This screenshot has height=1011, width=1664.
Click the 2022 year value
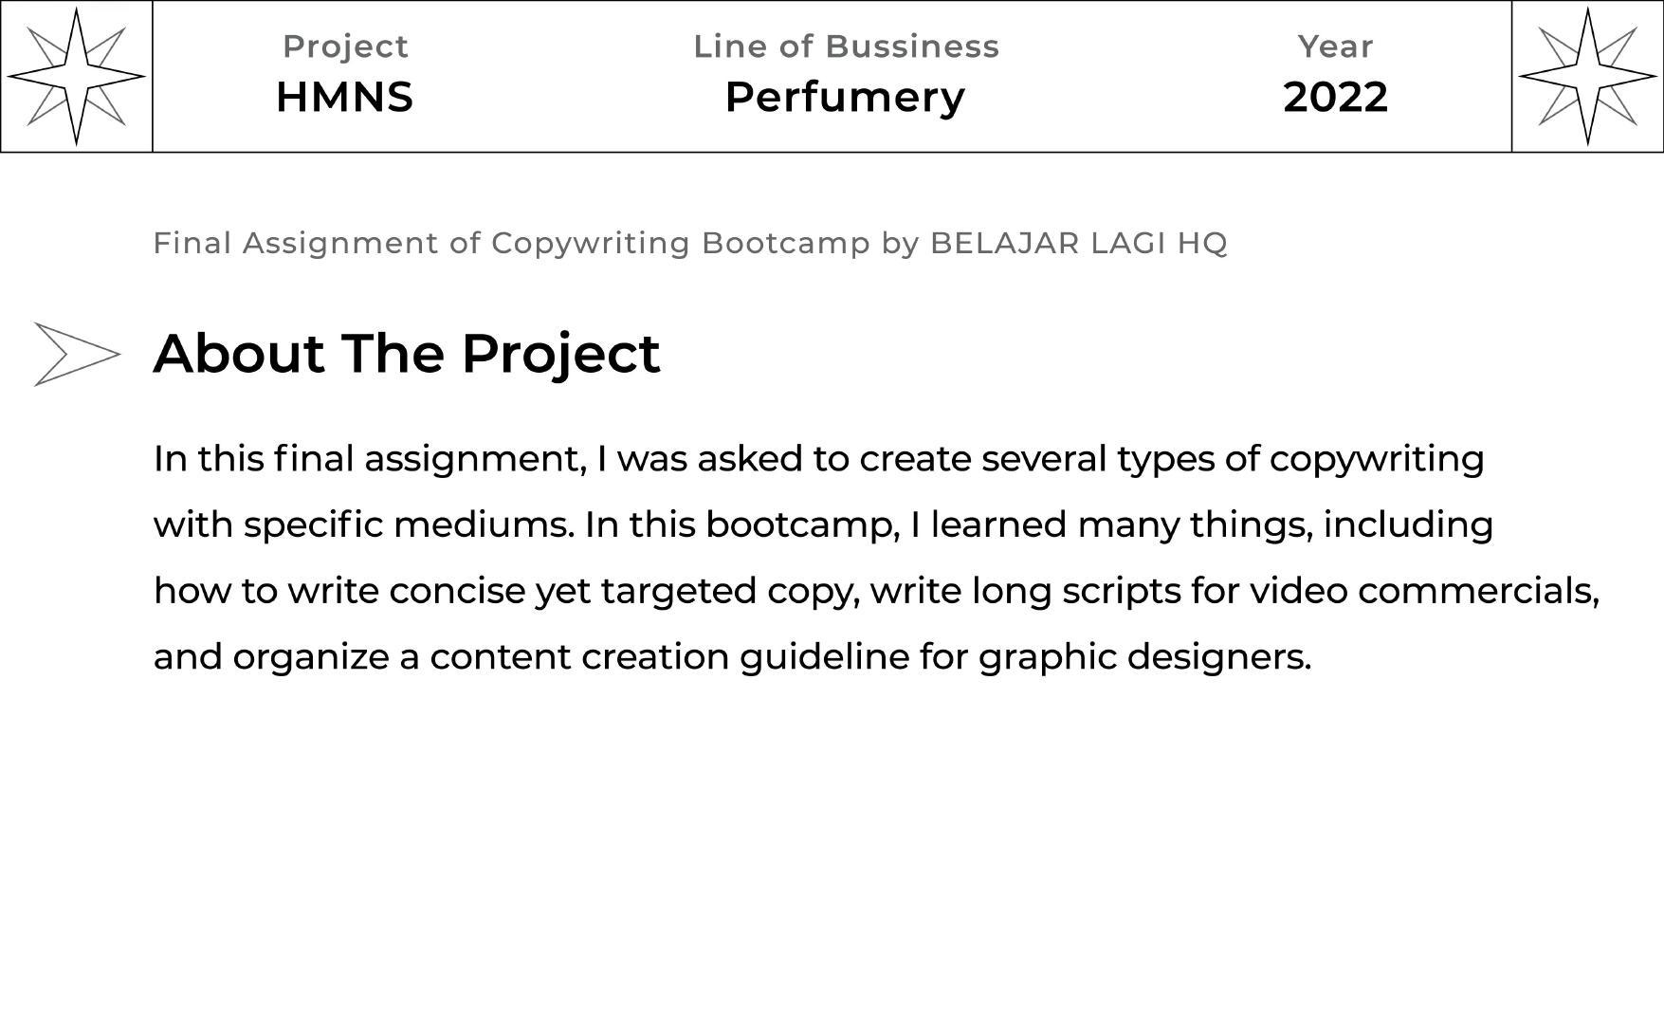[x=1335, y=97]
